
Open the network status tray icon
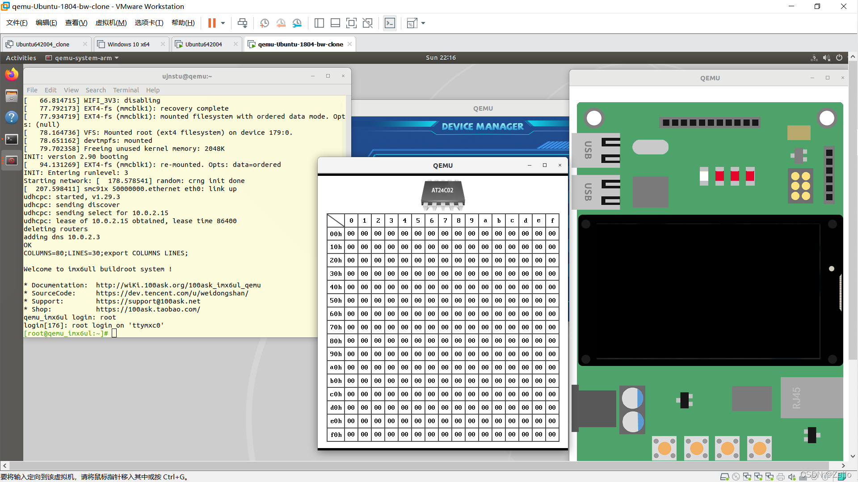pos(814,58)
